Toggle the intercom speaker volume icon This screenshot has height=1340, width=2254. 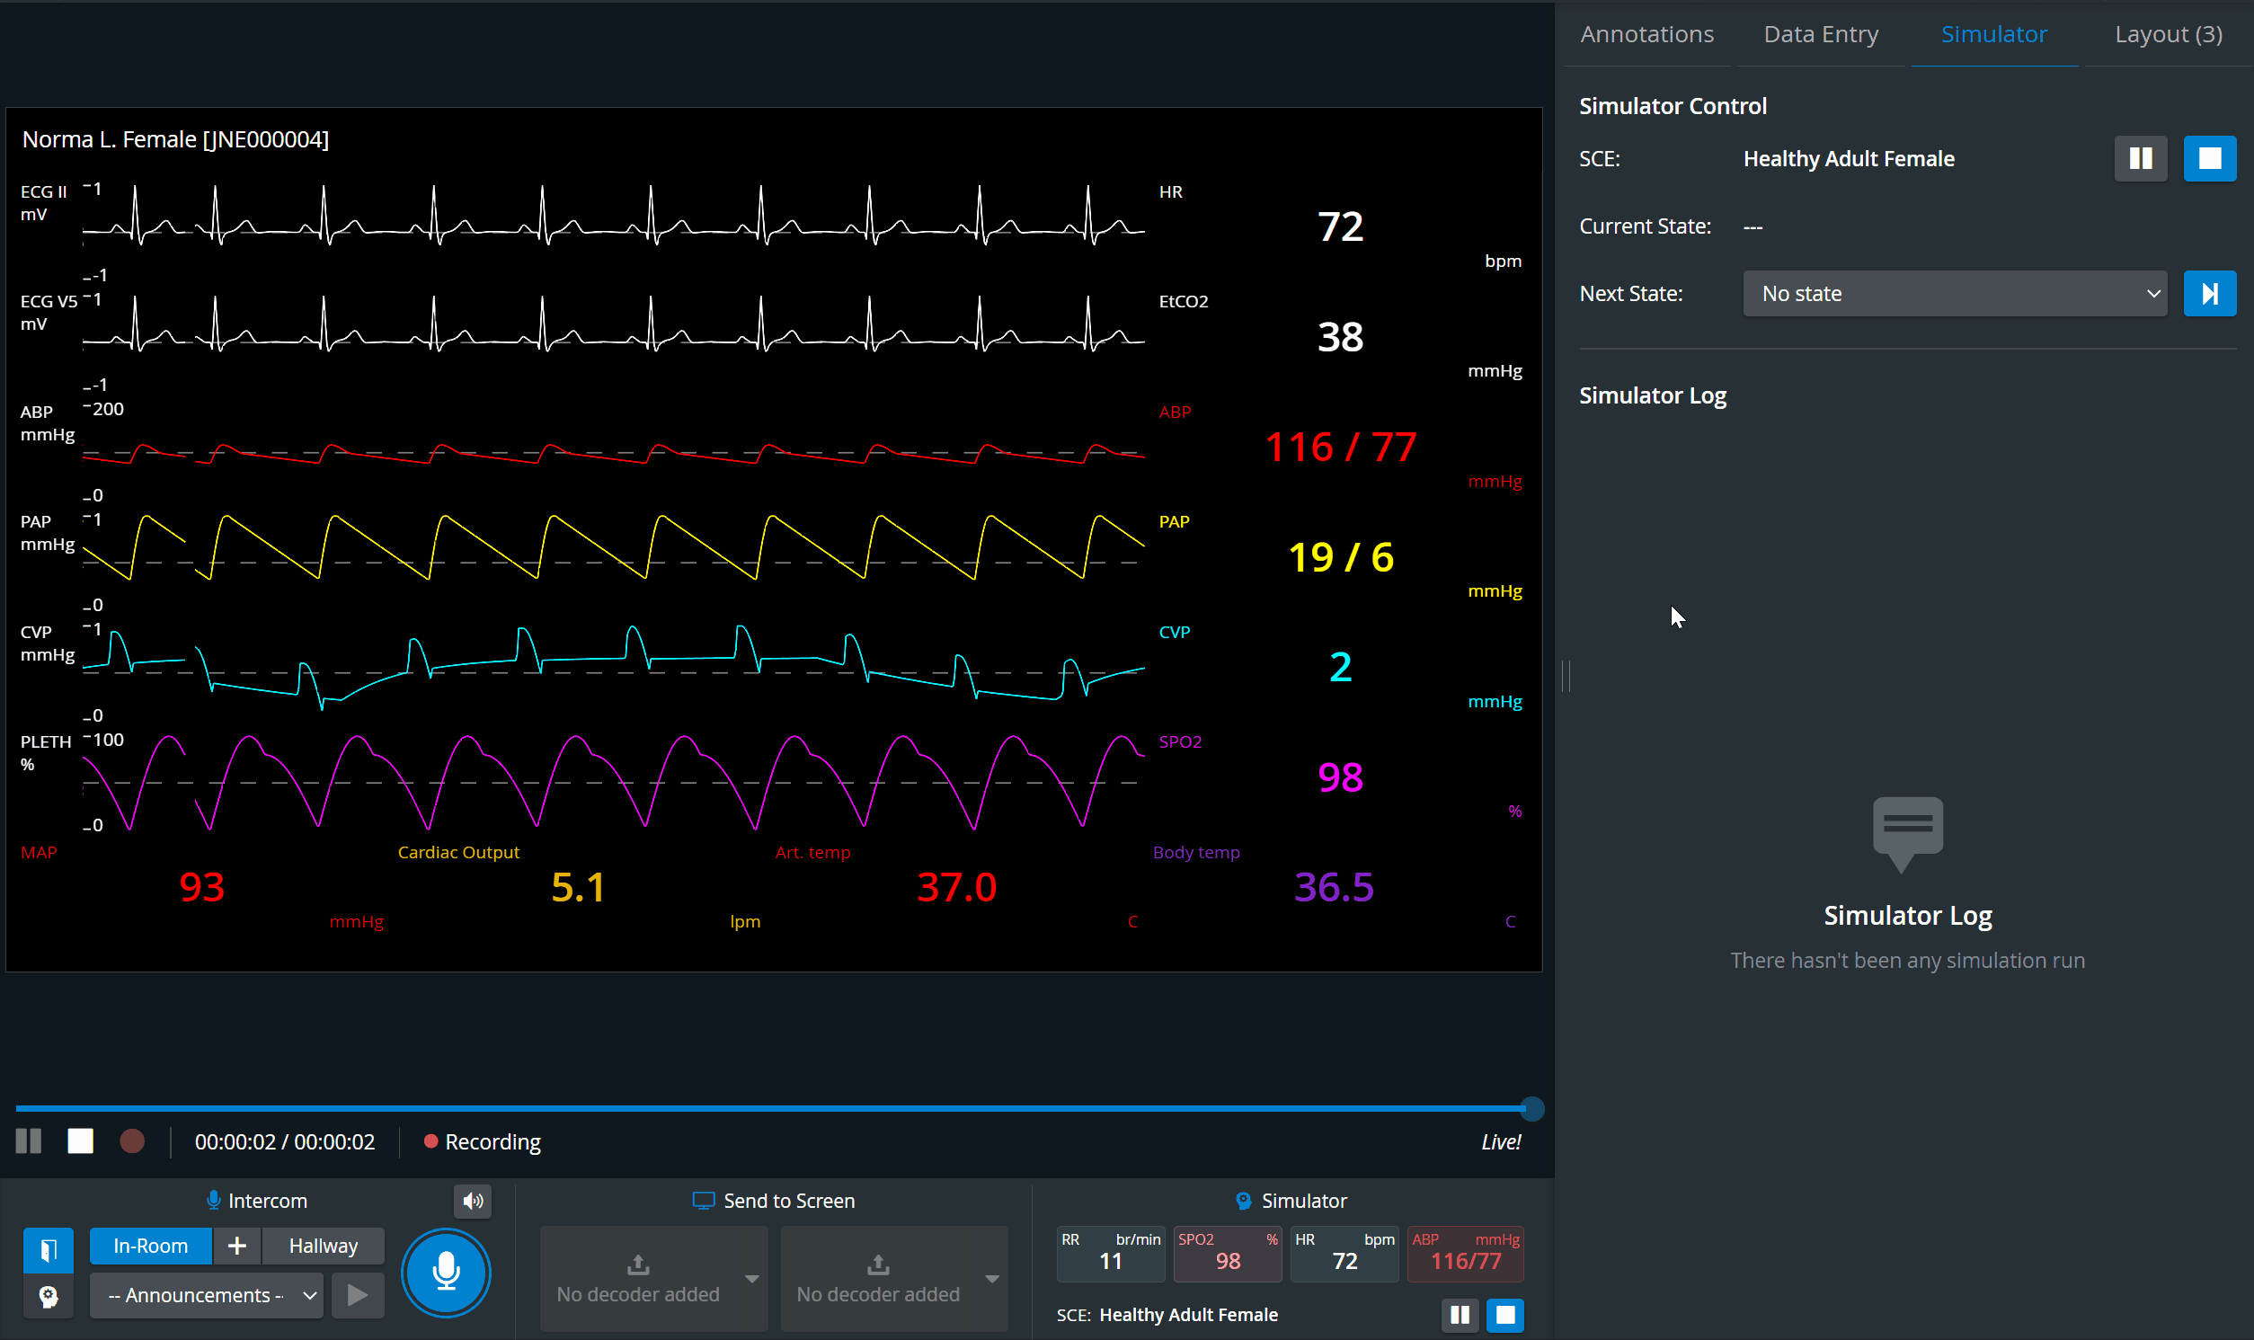click(472, 1201)
